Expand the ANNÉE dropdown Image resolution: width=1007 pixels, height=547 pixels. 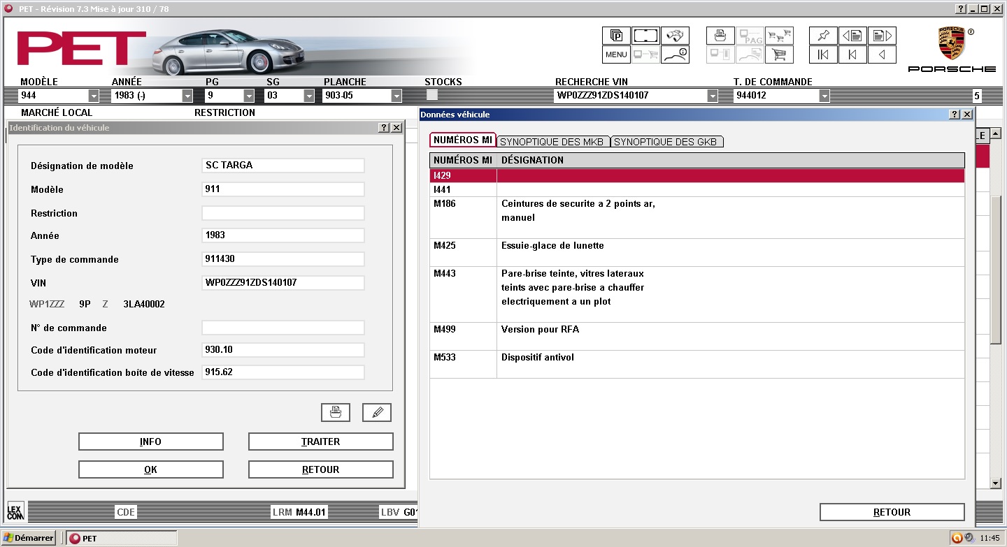(187, 96)
